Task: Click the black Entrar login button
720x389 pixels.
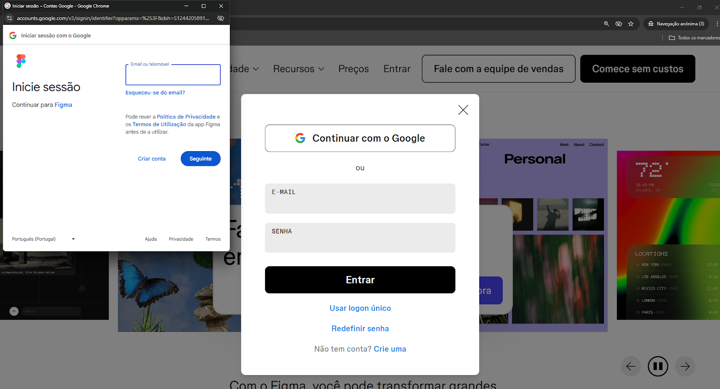Action: [x=360, y=280]
